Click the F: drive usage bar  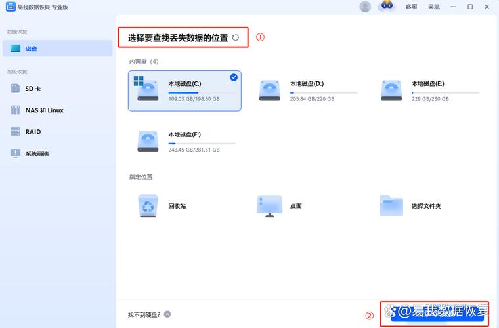click(202, 144)
